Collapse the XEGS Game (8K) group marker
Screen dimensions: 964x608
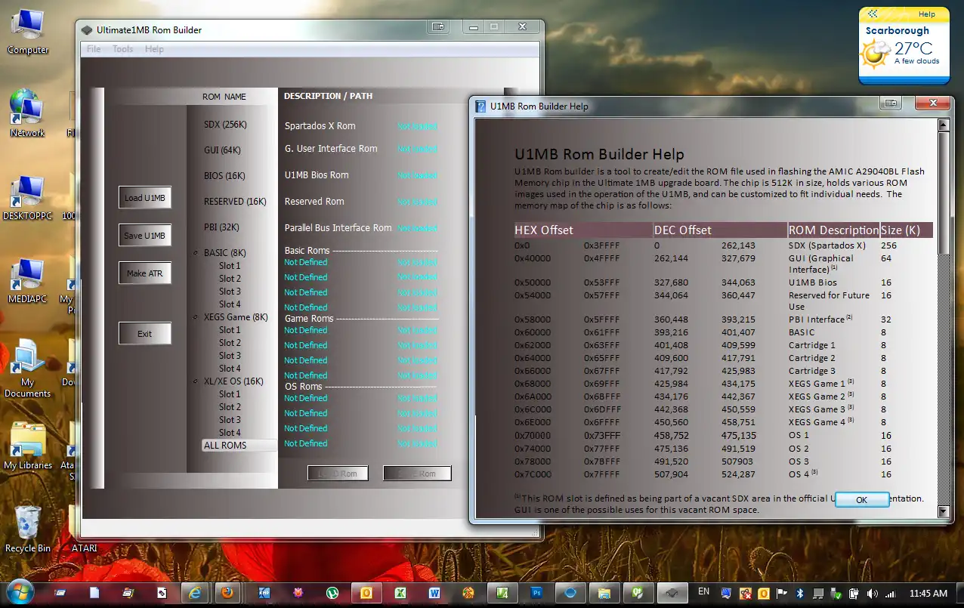[196, 317]
